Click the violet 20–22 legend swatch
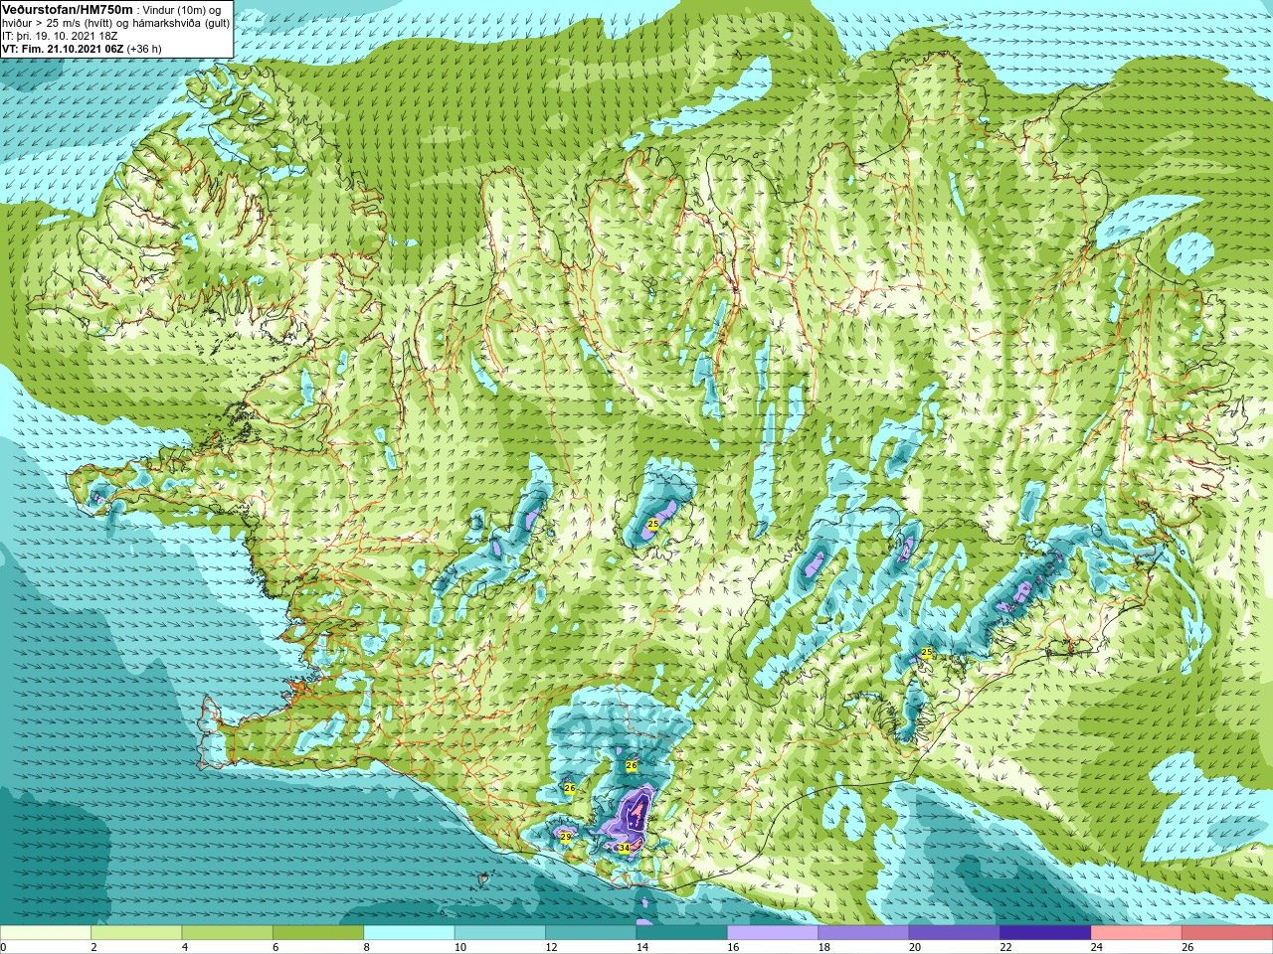 coord(955,934)
